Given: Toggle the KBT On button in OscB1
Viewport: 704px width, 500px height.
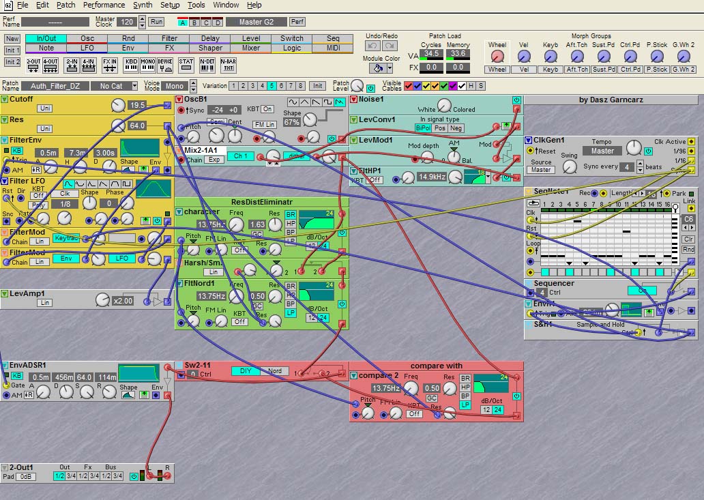Looking at the screenshot, I should (x=267, y=109).
